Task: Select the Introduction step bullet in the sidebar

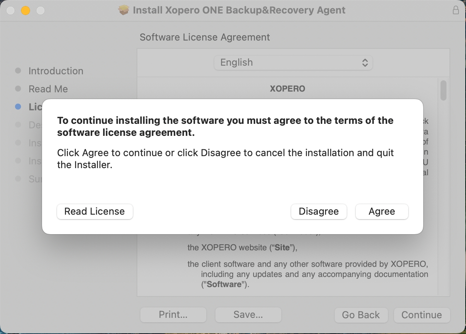Action: coord(18,71)
